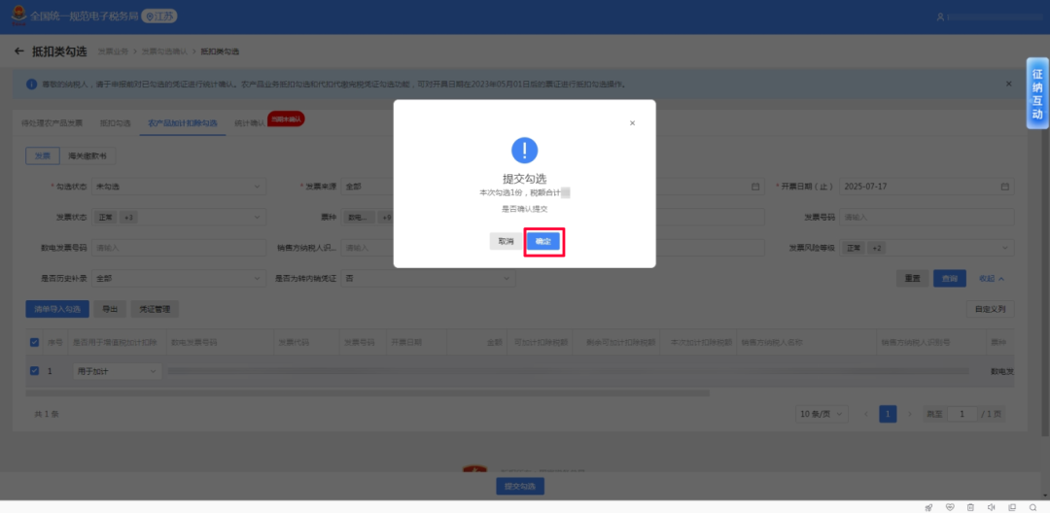Open the 勾选状态 dropdown
Screen dimensions: 1050x513
179,187
